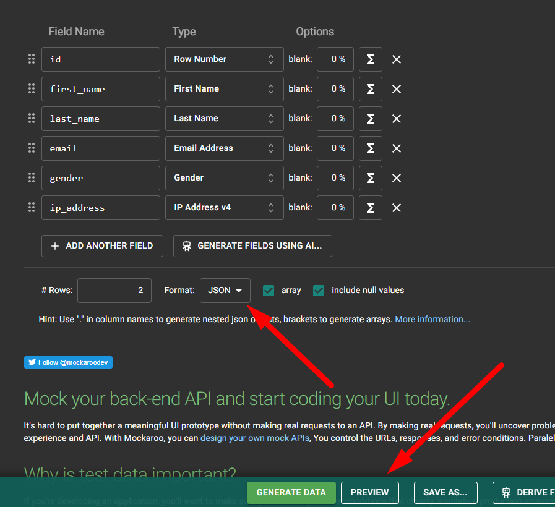Viewport: 555px width, 507px height.
Task: Click drag handle beside id field
Action: coord(32,59)
